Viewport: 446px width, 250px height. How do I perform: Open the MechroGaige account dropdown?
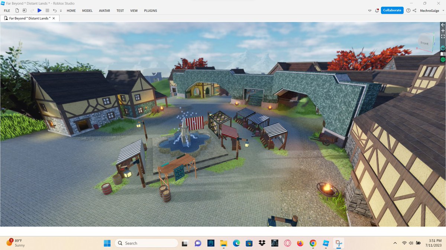coord(432,11)
